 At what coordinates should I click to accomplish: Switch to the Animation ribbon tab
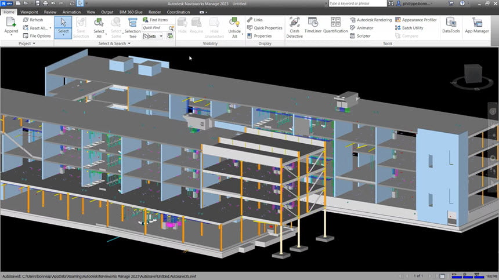coord(71,12)
